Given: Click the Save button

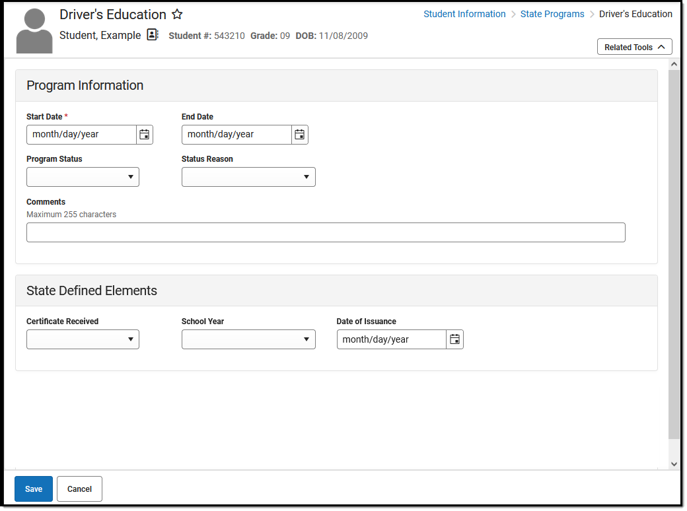Looking at the screenshot, I should (x=34, y=489).
